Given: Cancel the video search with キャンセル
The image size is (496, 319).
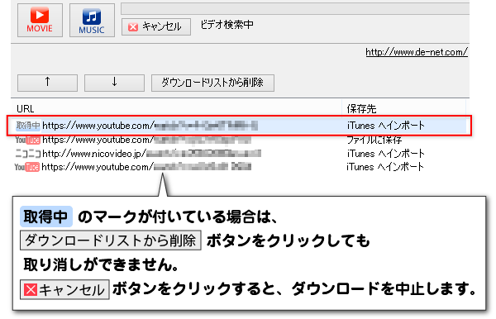Looking at the screenshot, I should click(156, 26).
